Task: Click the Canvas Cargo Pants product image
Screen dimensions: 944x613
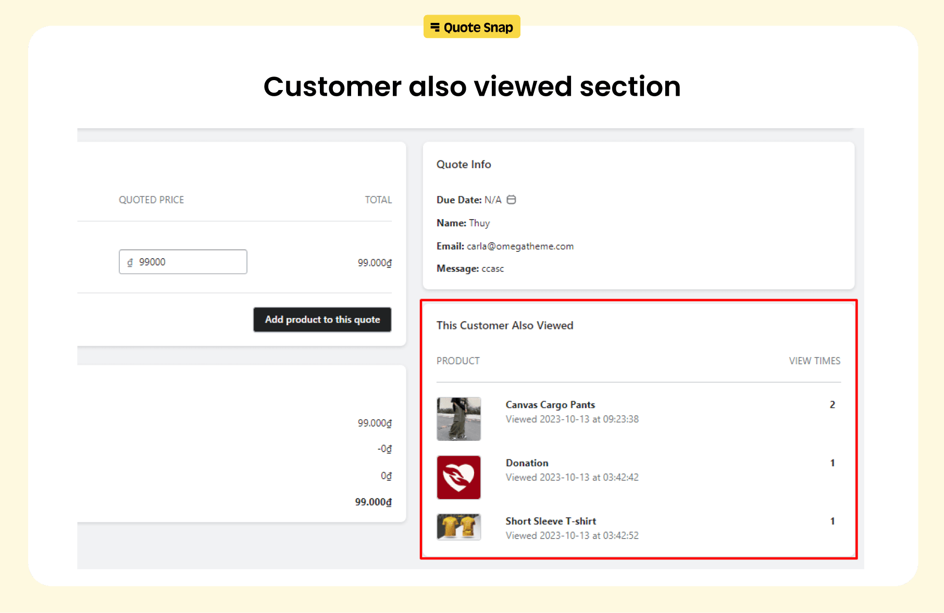Action: tap(458, 419)
